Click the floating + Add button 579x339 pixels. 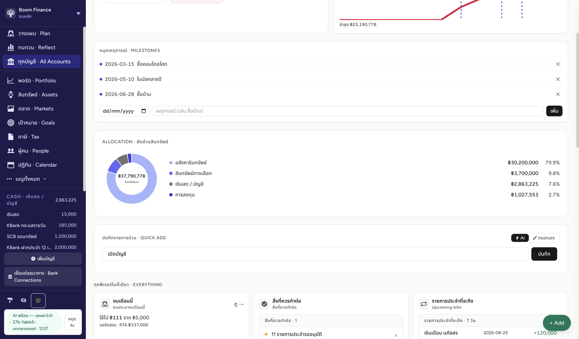[557, 323]
